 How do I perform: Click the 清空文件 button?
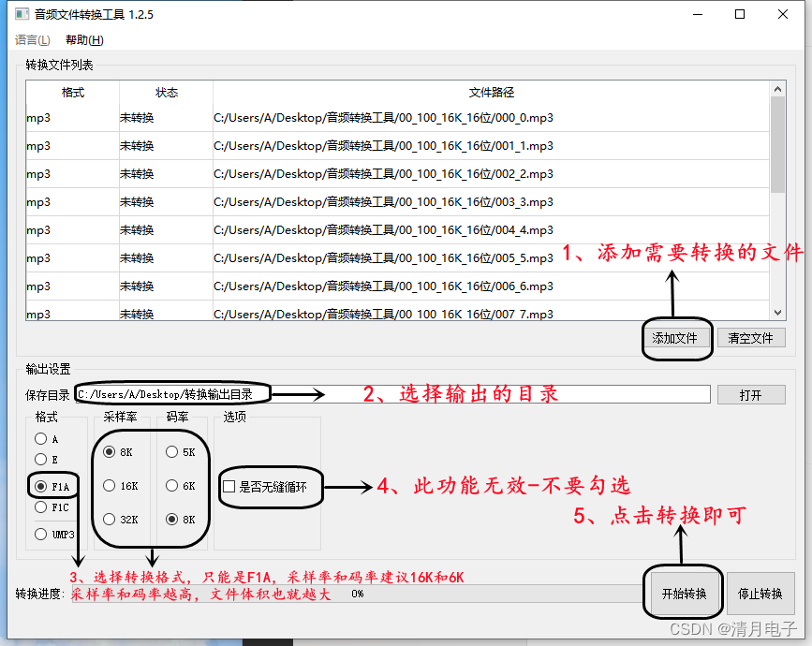[751, 338]
